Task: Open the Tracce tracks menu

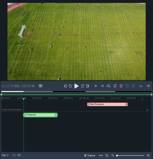Action: 90,155
